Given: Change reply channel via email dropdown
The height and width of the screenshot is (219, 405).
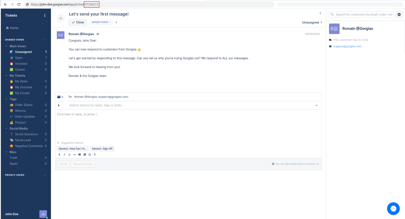Looking at the screenshot, I should click(x=60, y=97).
